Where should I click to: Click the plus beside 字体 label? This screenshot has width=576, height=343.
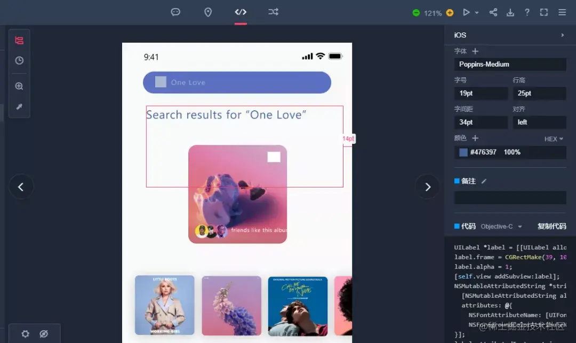point(475,51)
